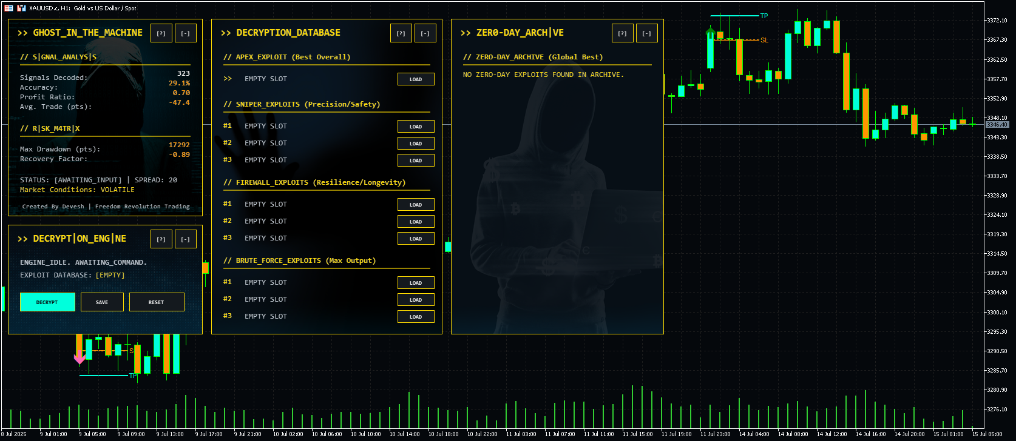Load the APEX_EXPLOIT empty slot

[x=416, y=79]
